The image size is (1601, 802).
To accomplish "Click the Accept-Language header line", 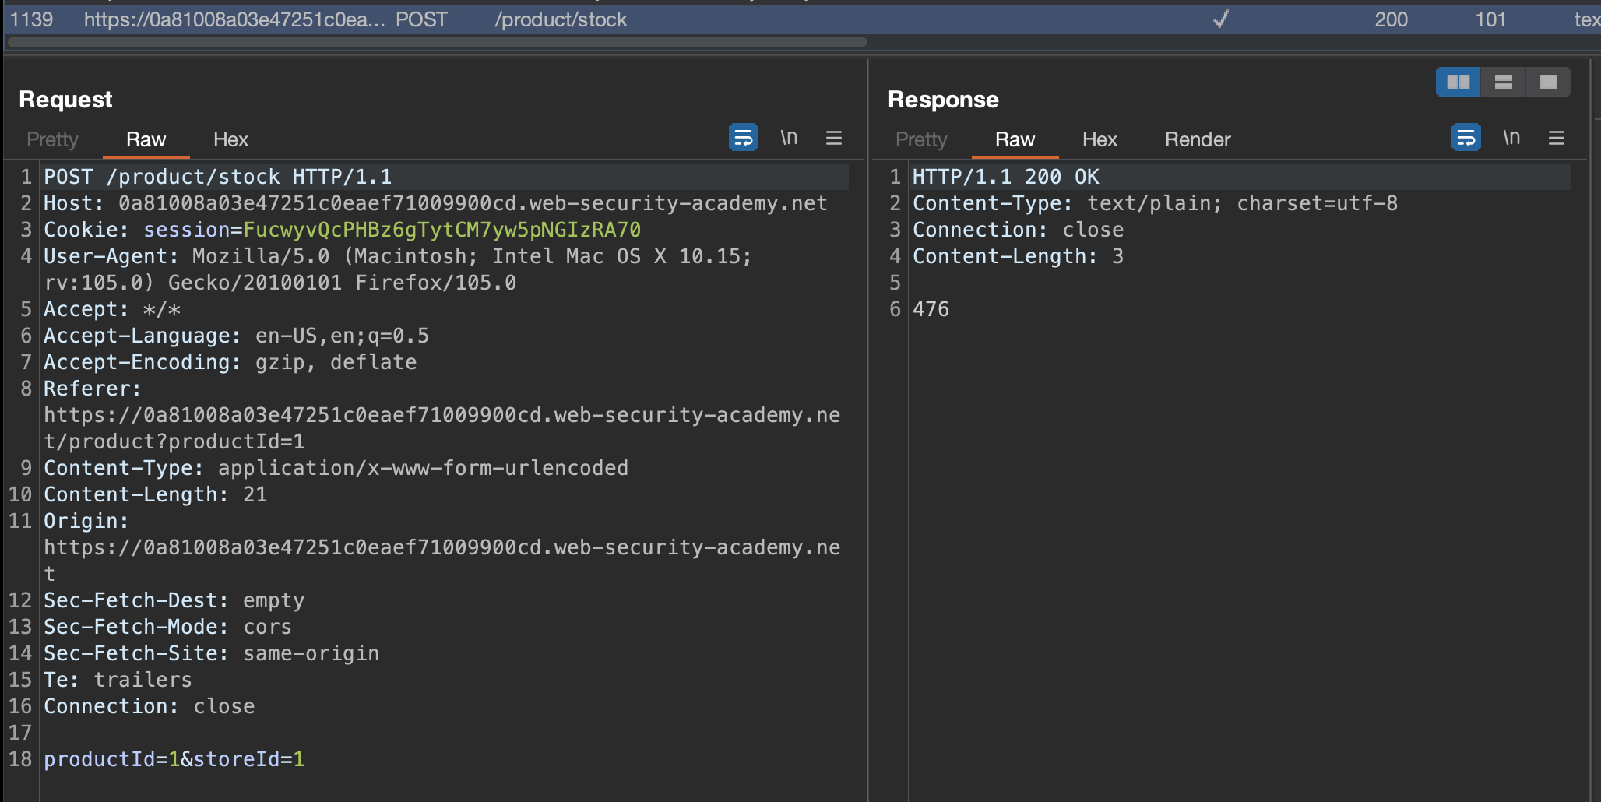I will (x=236, y=336).
